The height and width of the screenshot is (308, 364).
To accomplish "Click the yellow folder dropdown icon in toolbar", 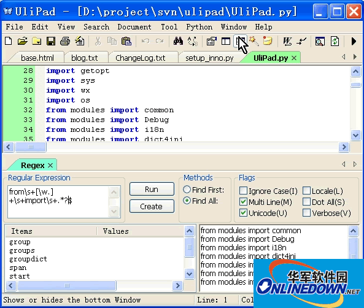I will pyautogui.click(x=37, y=41).
